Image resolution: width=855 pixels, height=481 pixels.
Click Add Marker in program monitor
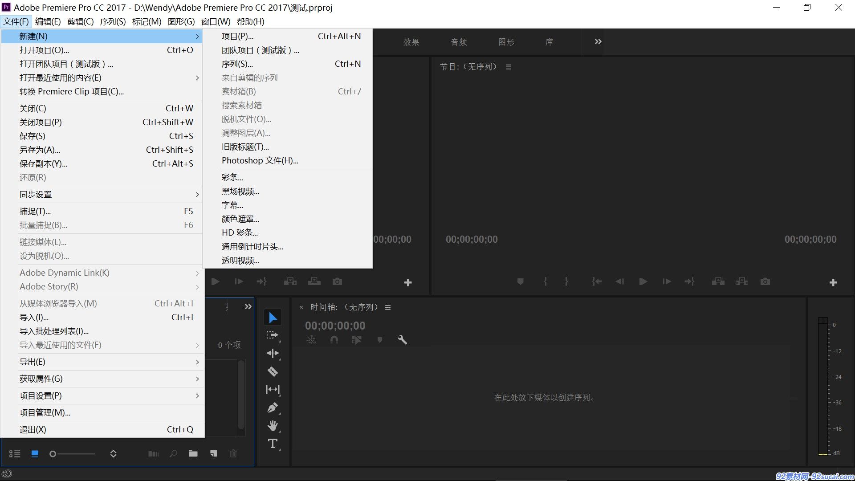click(x=520, y=281)
